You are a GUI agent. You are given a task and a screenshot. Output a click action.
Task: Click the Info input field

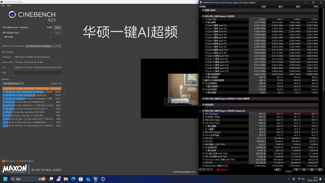[x=38, y=73]
